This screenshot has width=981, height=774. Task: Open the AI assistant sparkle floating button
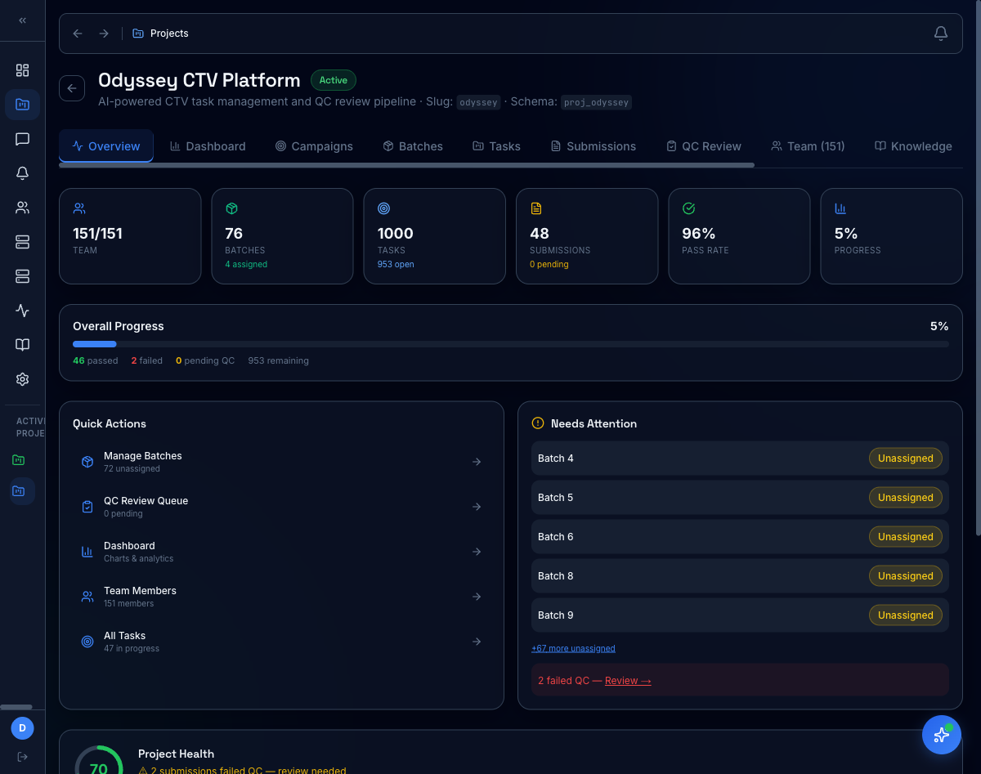(941, 735)
